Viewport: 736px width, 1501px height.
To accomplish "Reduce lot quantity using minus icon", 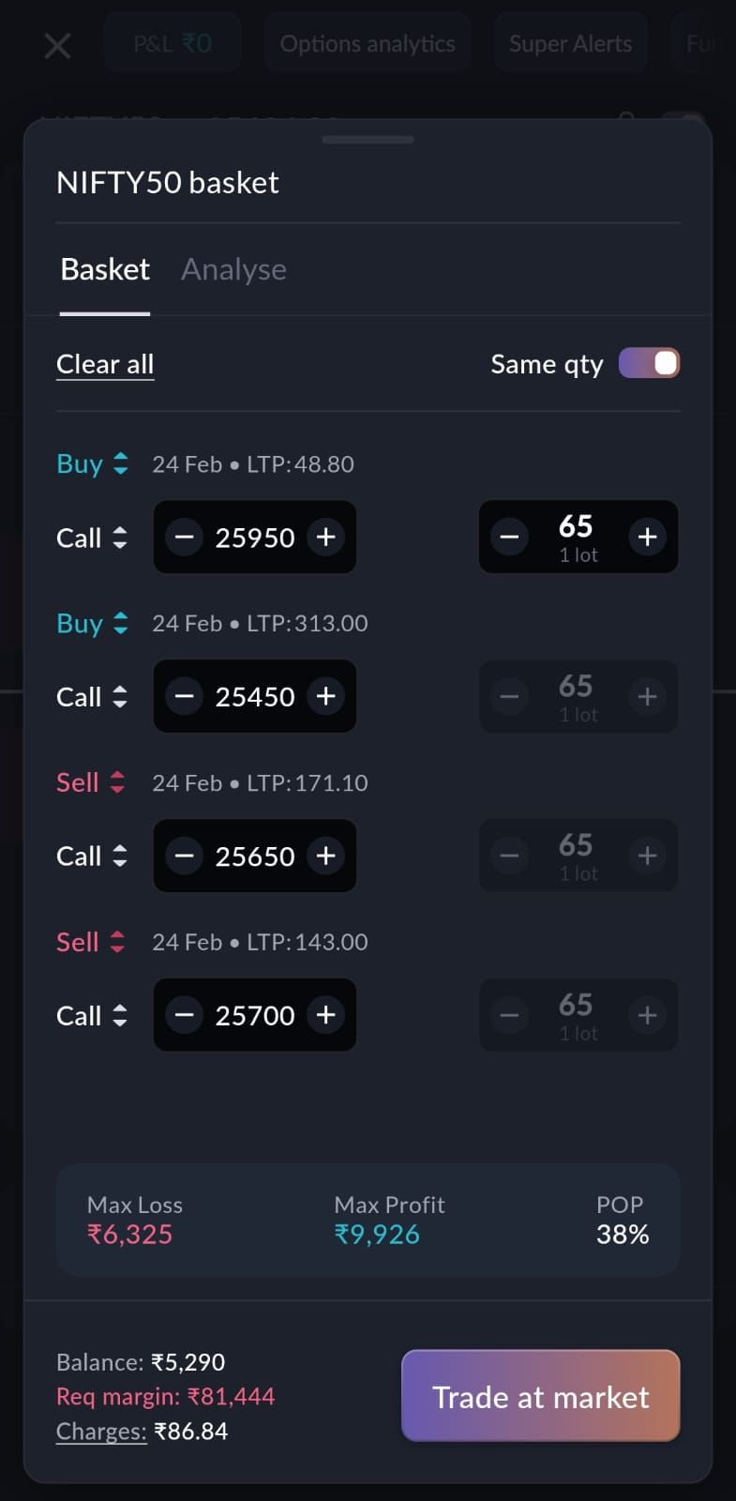I will click(x=509, y=537).
